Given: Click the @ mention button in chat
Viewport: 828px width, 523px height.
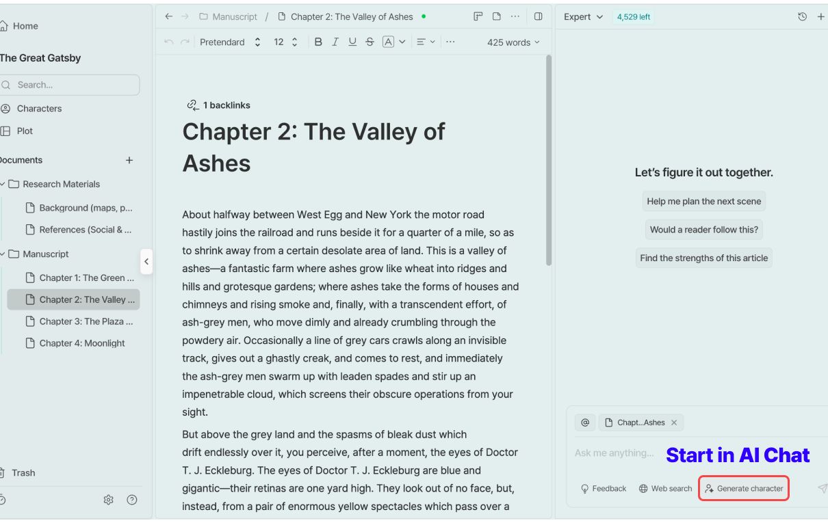Looking at the screenshot, I should coord(585,423).
